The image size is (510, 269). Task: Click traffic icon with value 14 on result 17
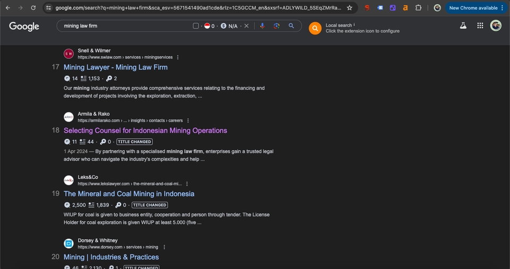tap(67, 79)
